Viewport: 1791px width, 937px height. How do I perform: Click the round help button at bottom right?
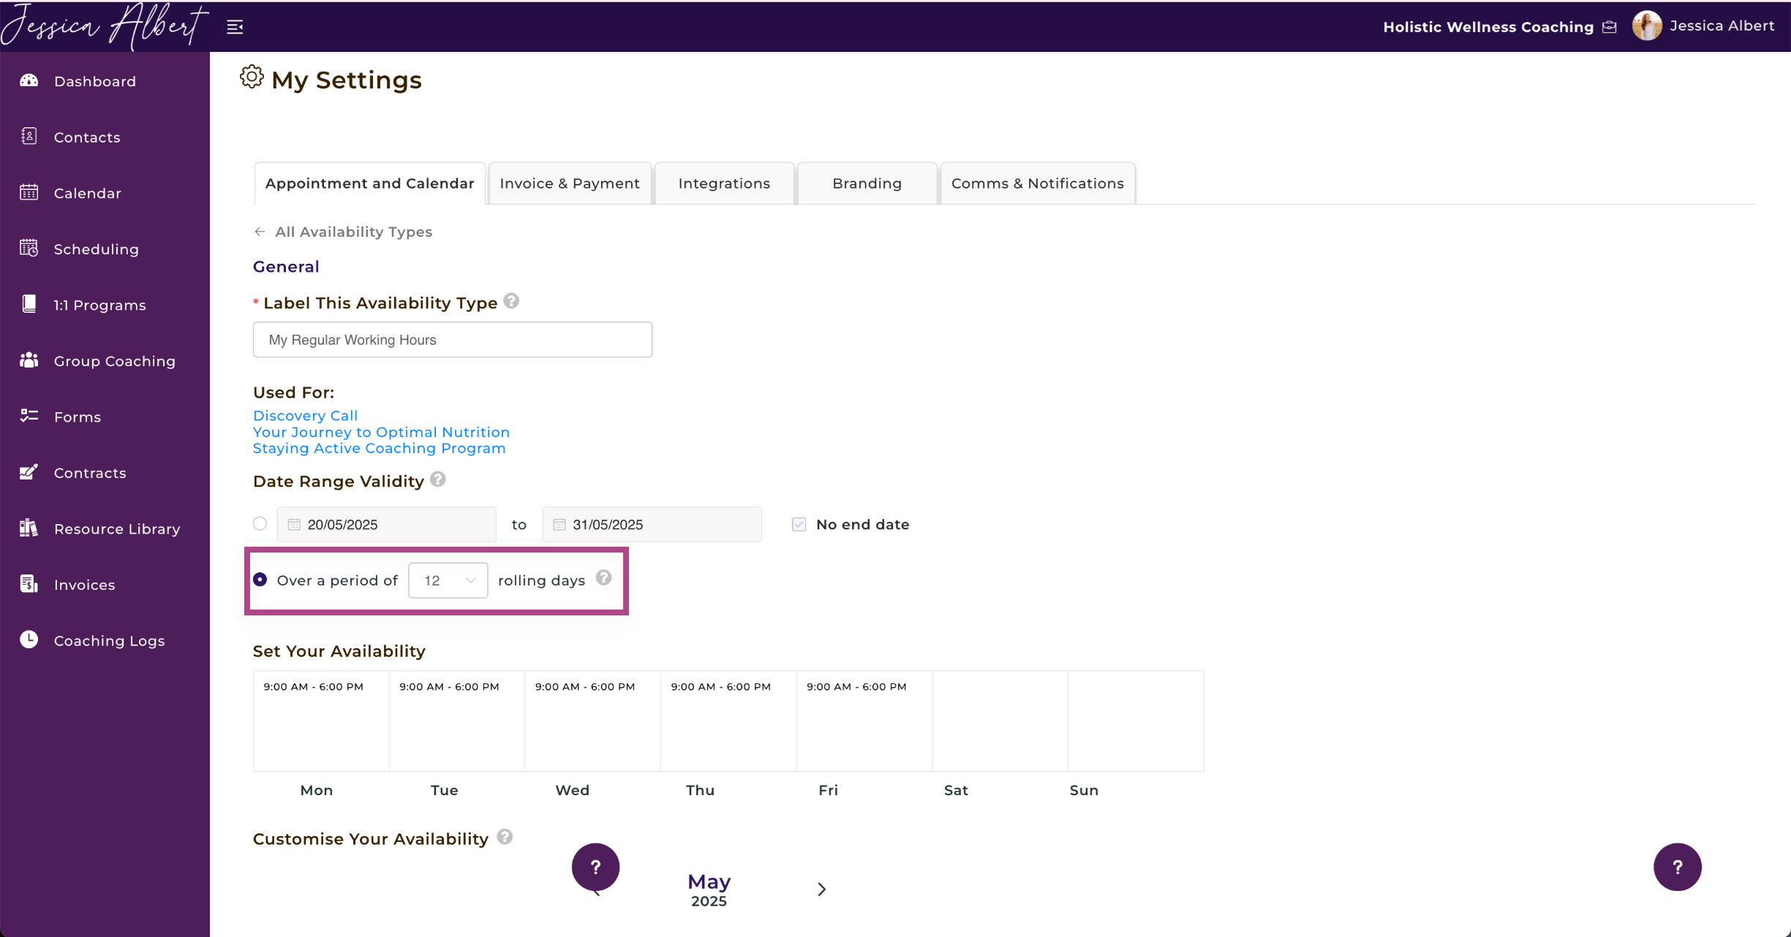1678,867
